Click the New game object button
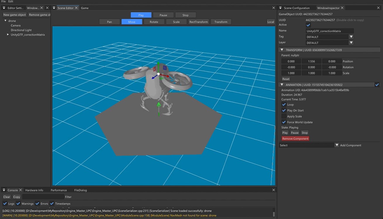Screen dimensions: 383x219 coord(15,15)
